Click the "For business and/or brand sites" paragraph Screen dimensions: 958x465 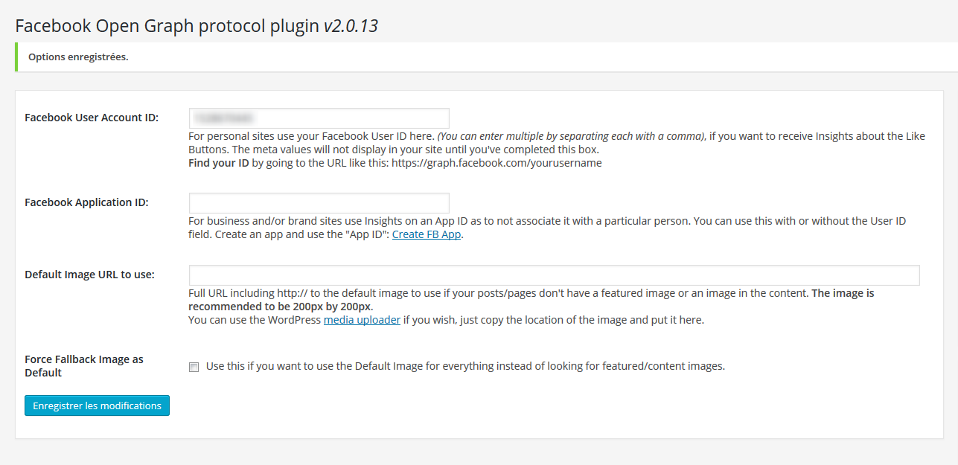tap(547, 228)
